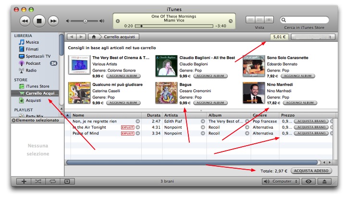Open Computer speaker output dropdown

(x=281, y=181)
